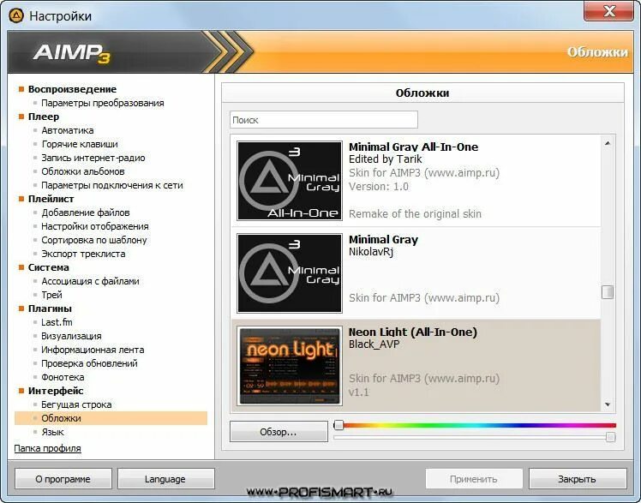641x503 pixels.
Task: Open the Плейлист settings section
Action: [51, 199]
